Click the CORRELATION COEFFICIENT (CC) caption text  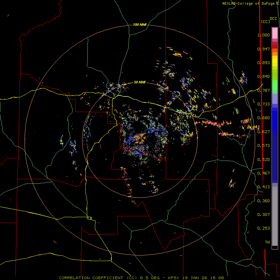(x=98, y=278)
